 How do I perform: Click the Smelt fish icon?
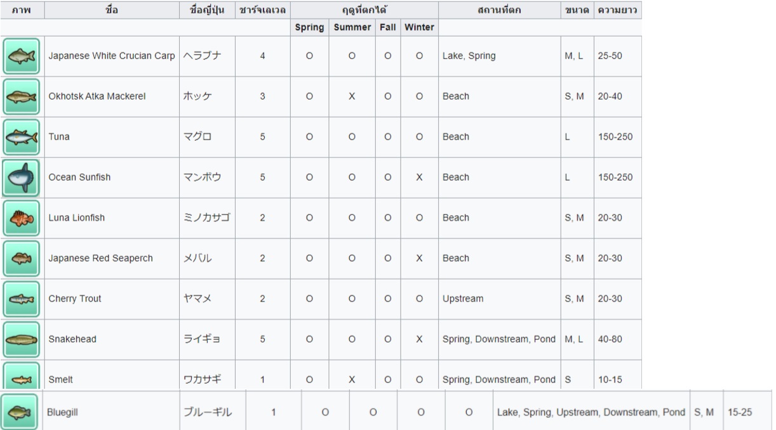[21, 376]
